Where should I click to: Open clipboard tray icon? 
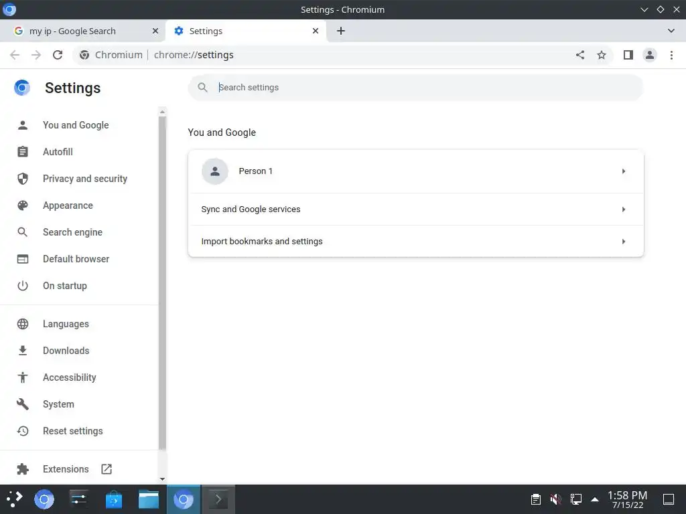(535, 499)
